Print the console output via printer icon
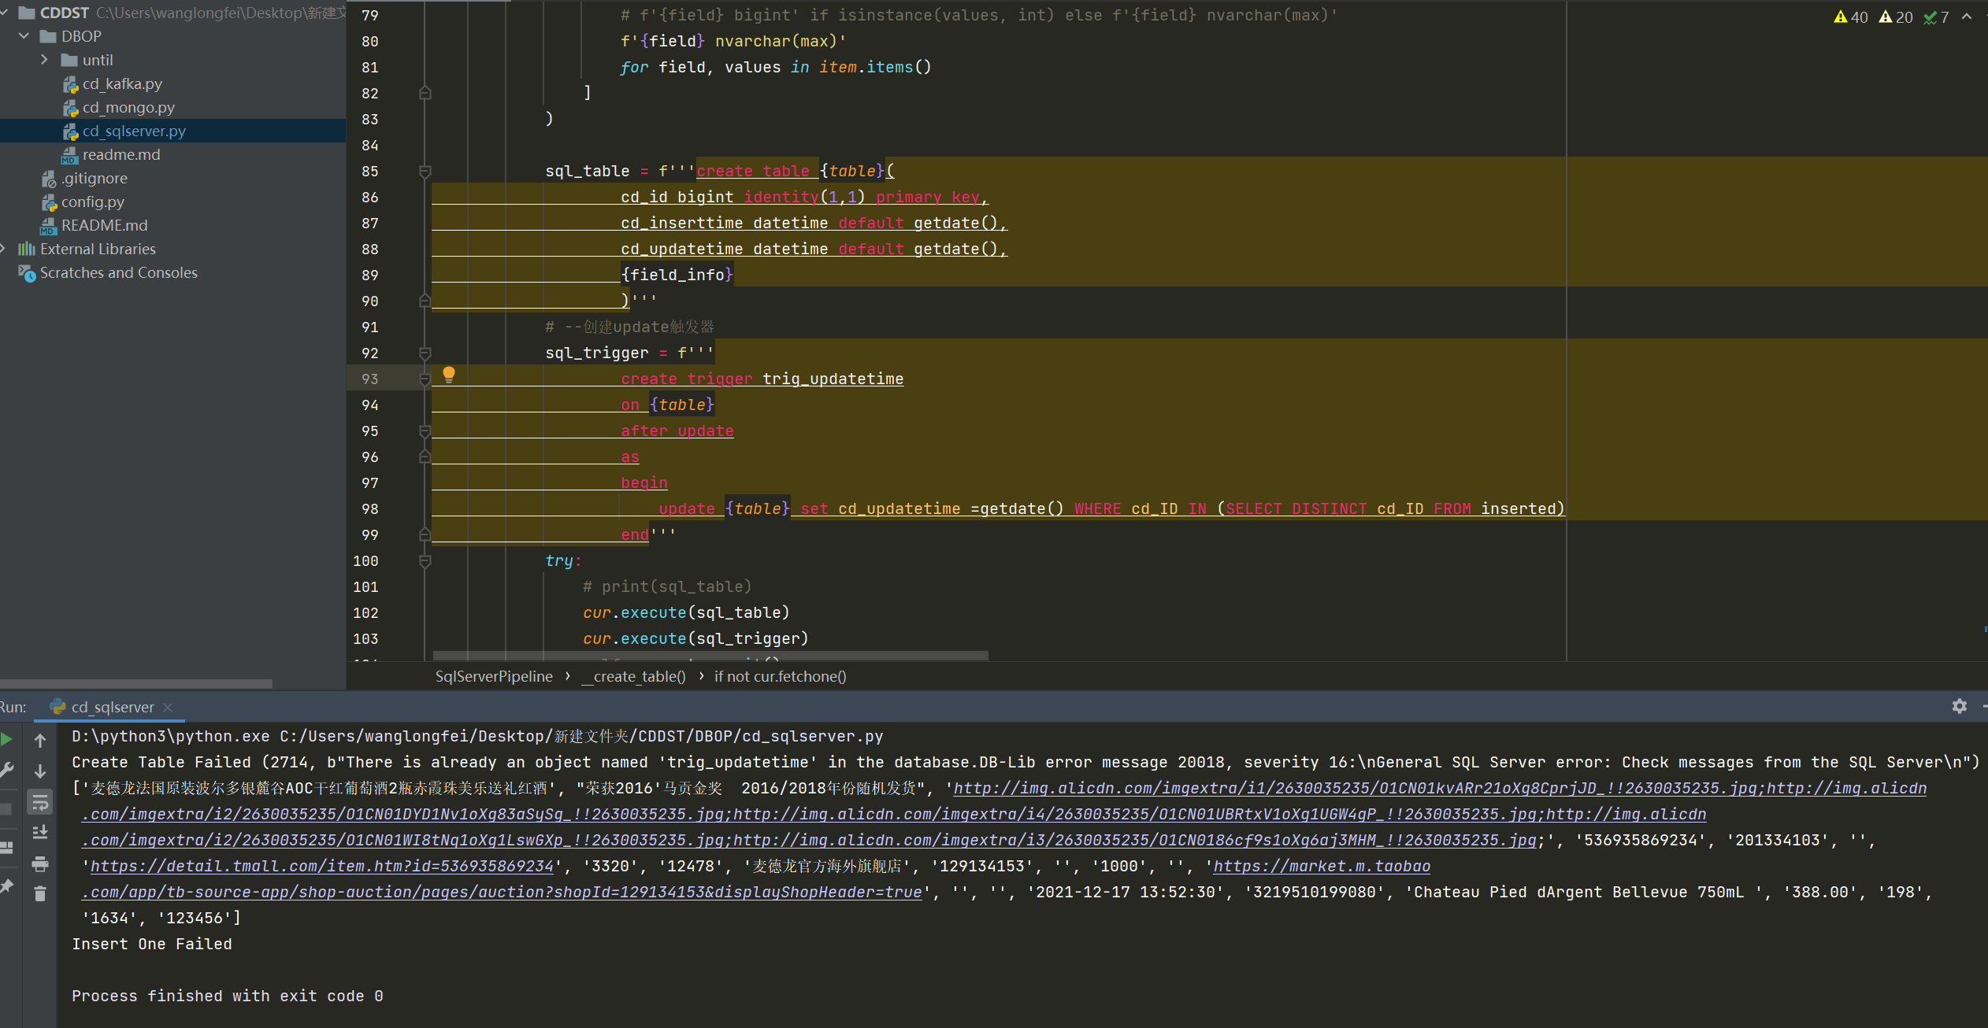 [x=40, y=863]
